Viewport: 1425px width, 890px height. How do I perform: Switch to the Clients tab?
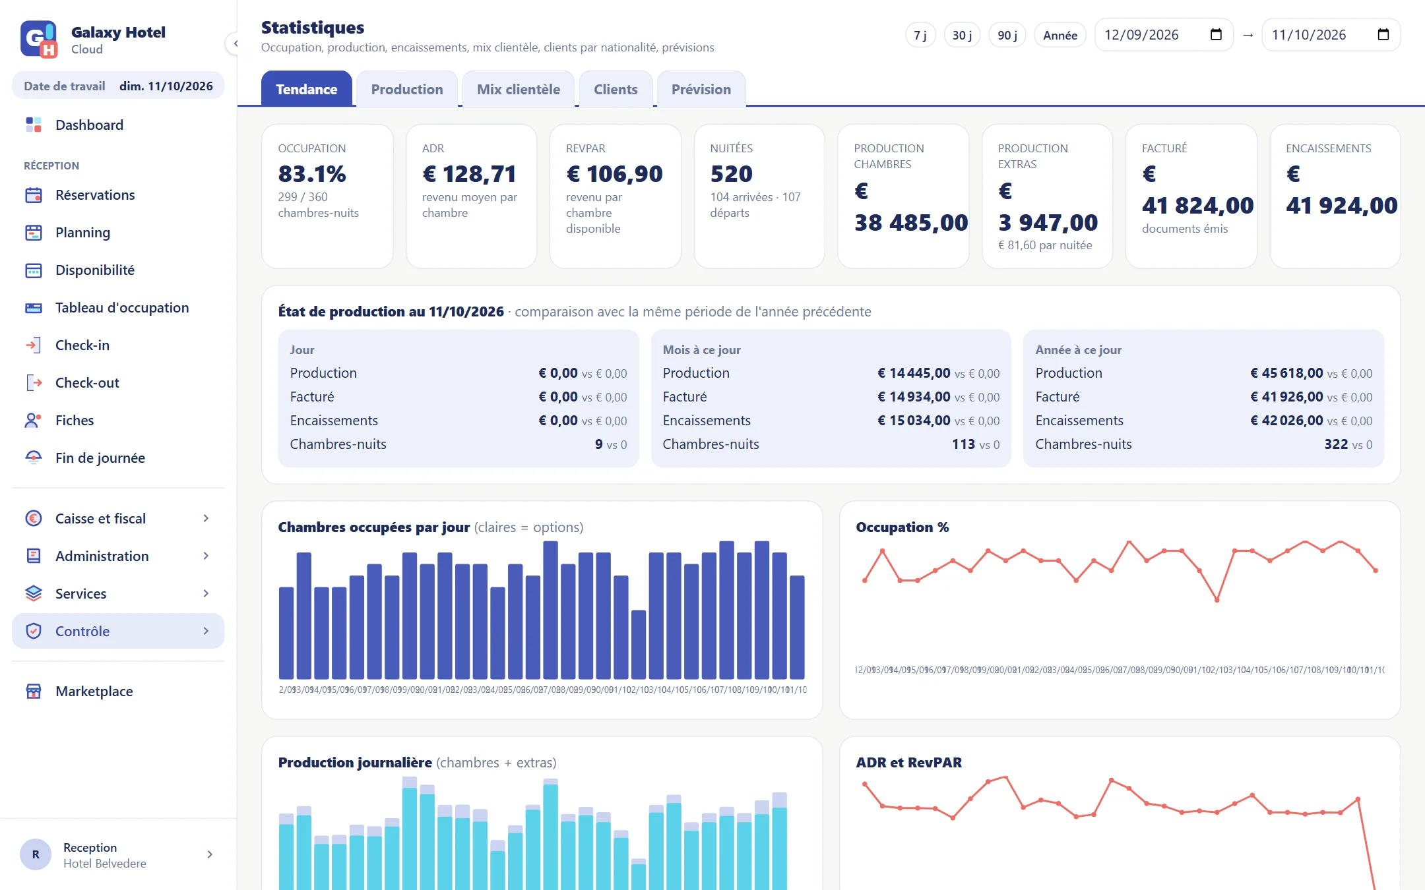[x=616, y=89]
